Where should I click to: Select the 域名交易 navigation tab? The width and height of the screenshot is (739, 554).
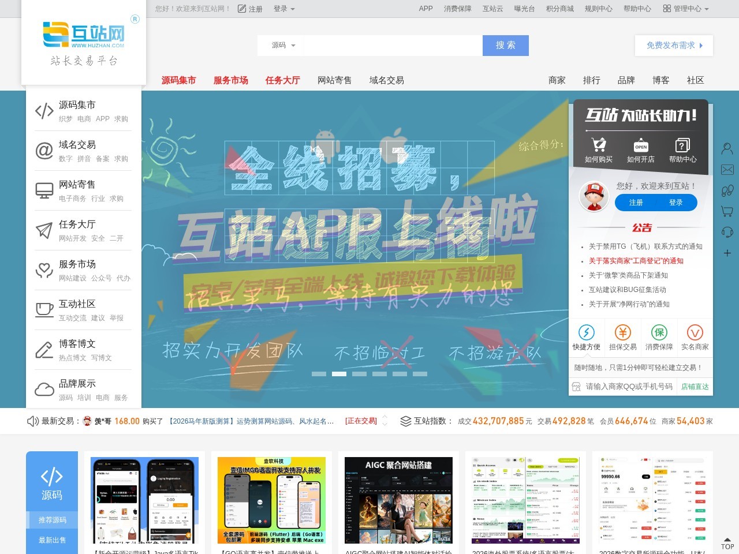tap(386, 80)
